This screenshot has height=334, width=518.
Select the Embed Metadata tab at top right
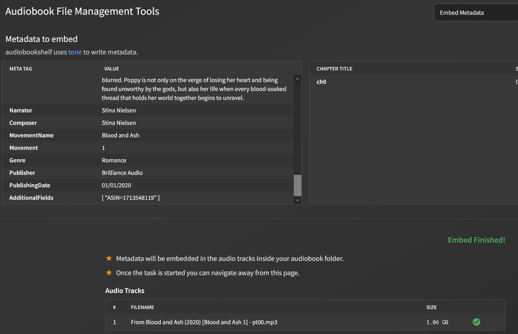pyautogui.click(x=462, y=13)
